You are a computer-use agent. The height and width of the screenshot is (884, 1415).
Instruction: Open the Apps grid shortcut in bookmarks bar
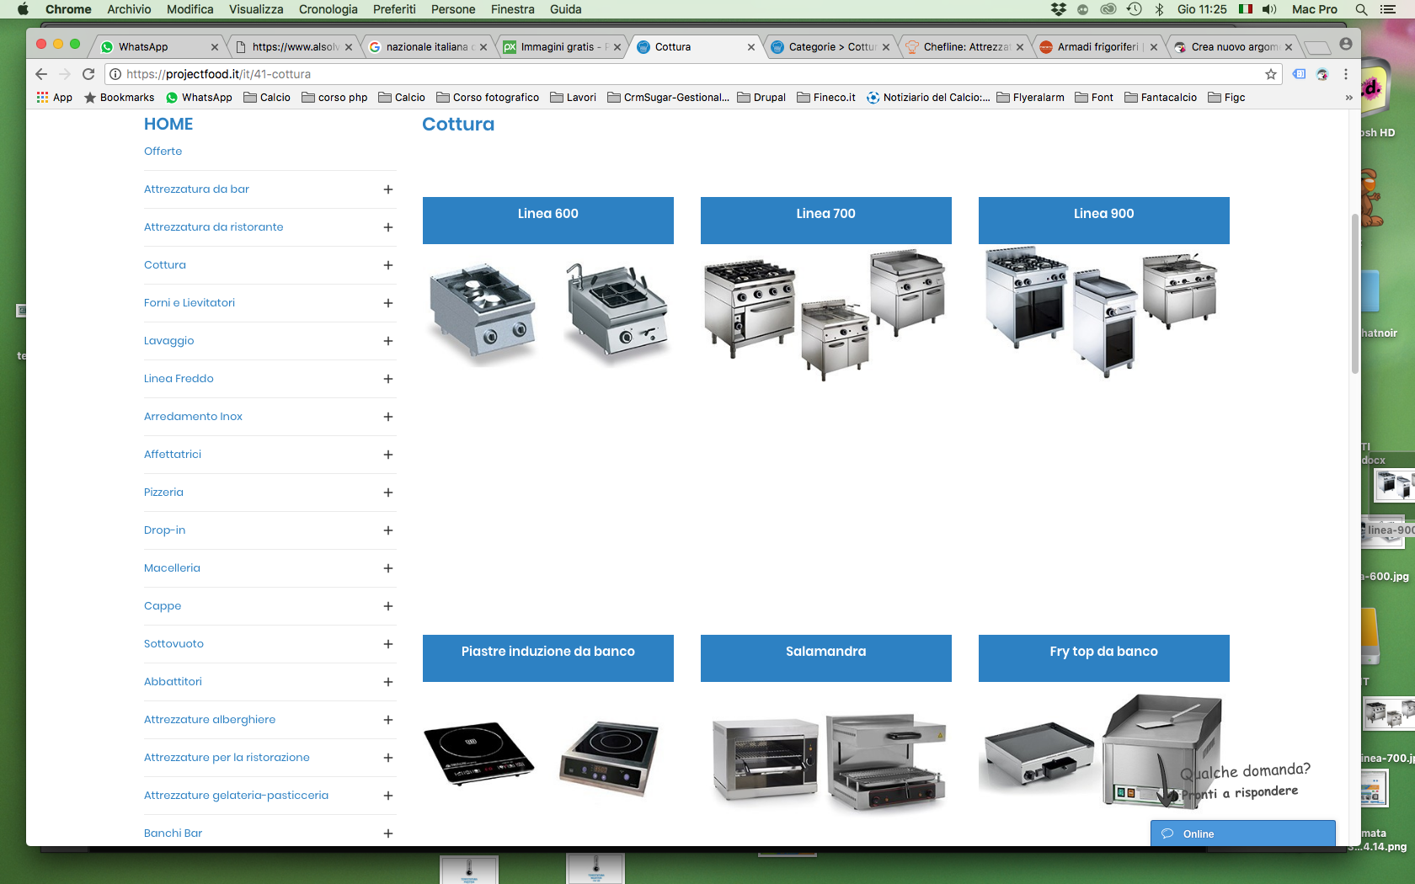pos(55,98)
